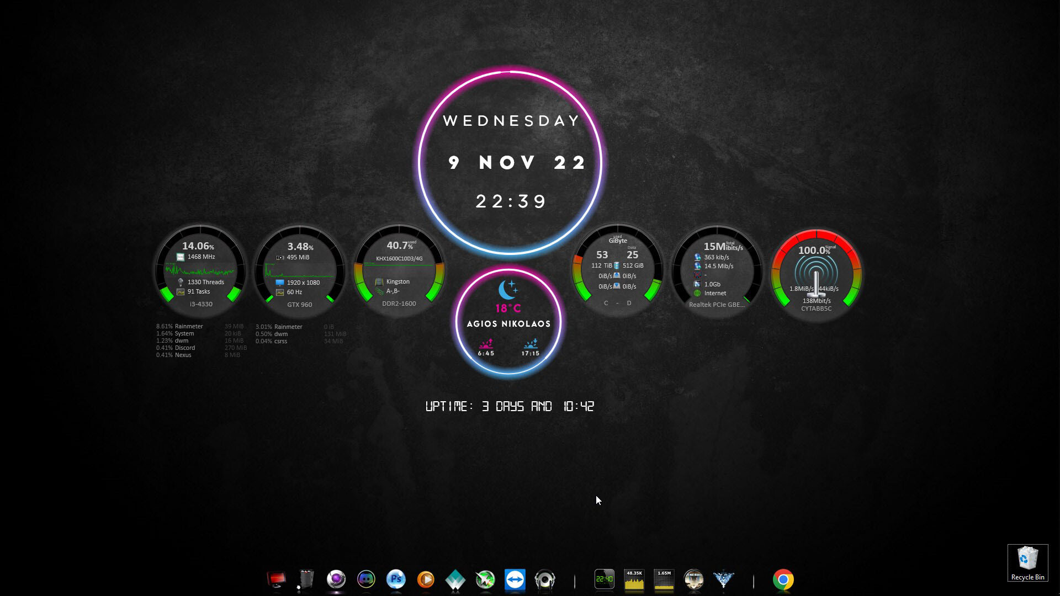Click the 48.35K network graph dock widget
The height and width of the screenshot is (596, 1060).
(634, 580)
